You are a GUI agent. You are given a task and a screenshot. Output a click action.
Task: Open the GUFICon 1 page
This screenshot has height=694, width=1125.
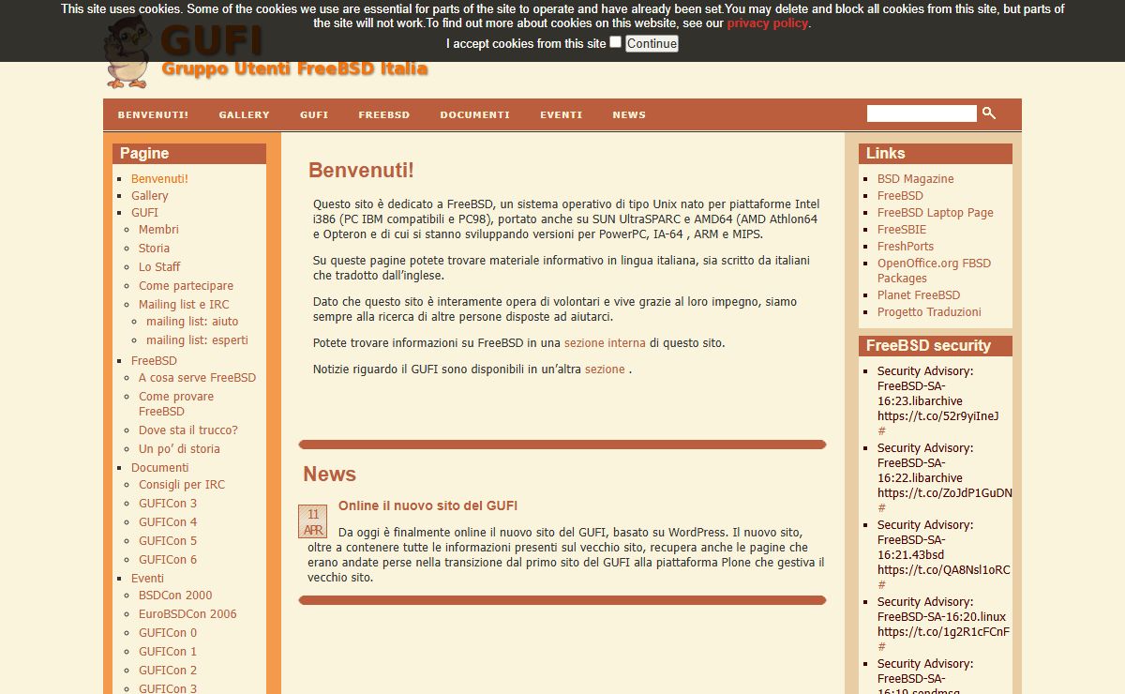[168, 652]
